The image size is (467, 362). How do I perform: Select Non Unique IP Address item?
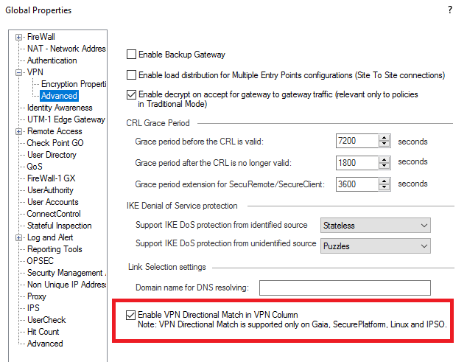click(67, 285)
